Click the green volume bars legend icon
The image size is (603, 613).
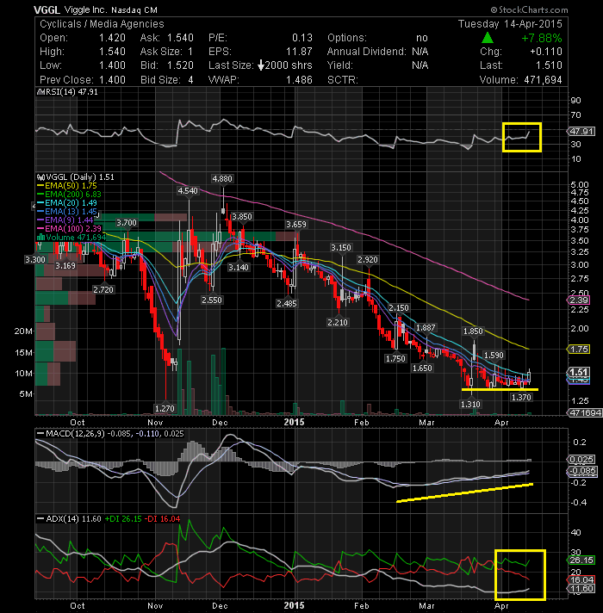tap(40, 238)
